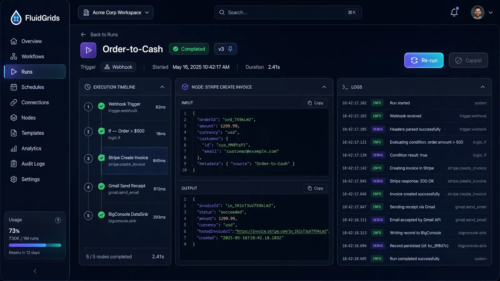Click step number 5 circle in timeline

click(88, 215)
